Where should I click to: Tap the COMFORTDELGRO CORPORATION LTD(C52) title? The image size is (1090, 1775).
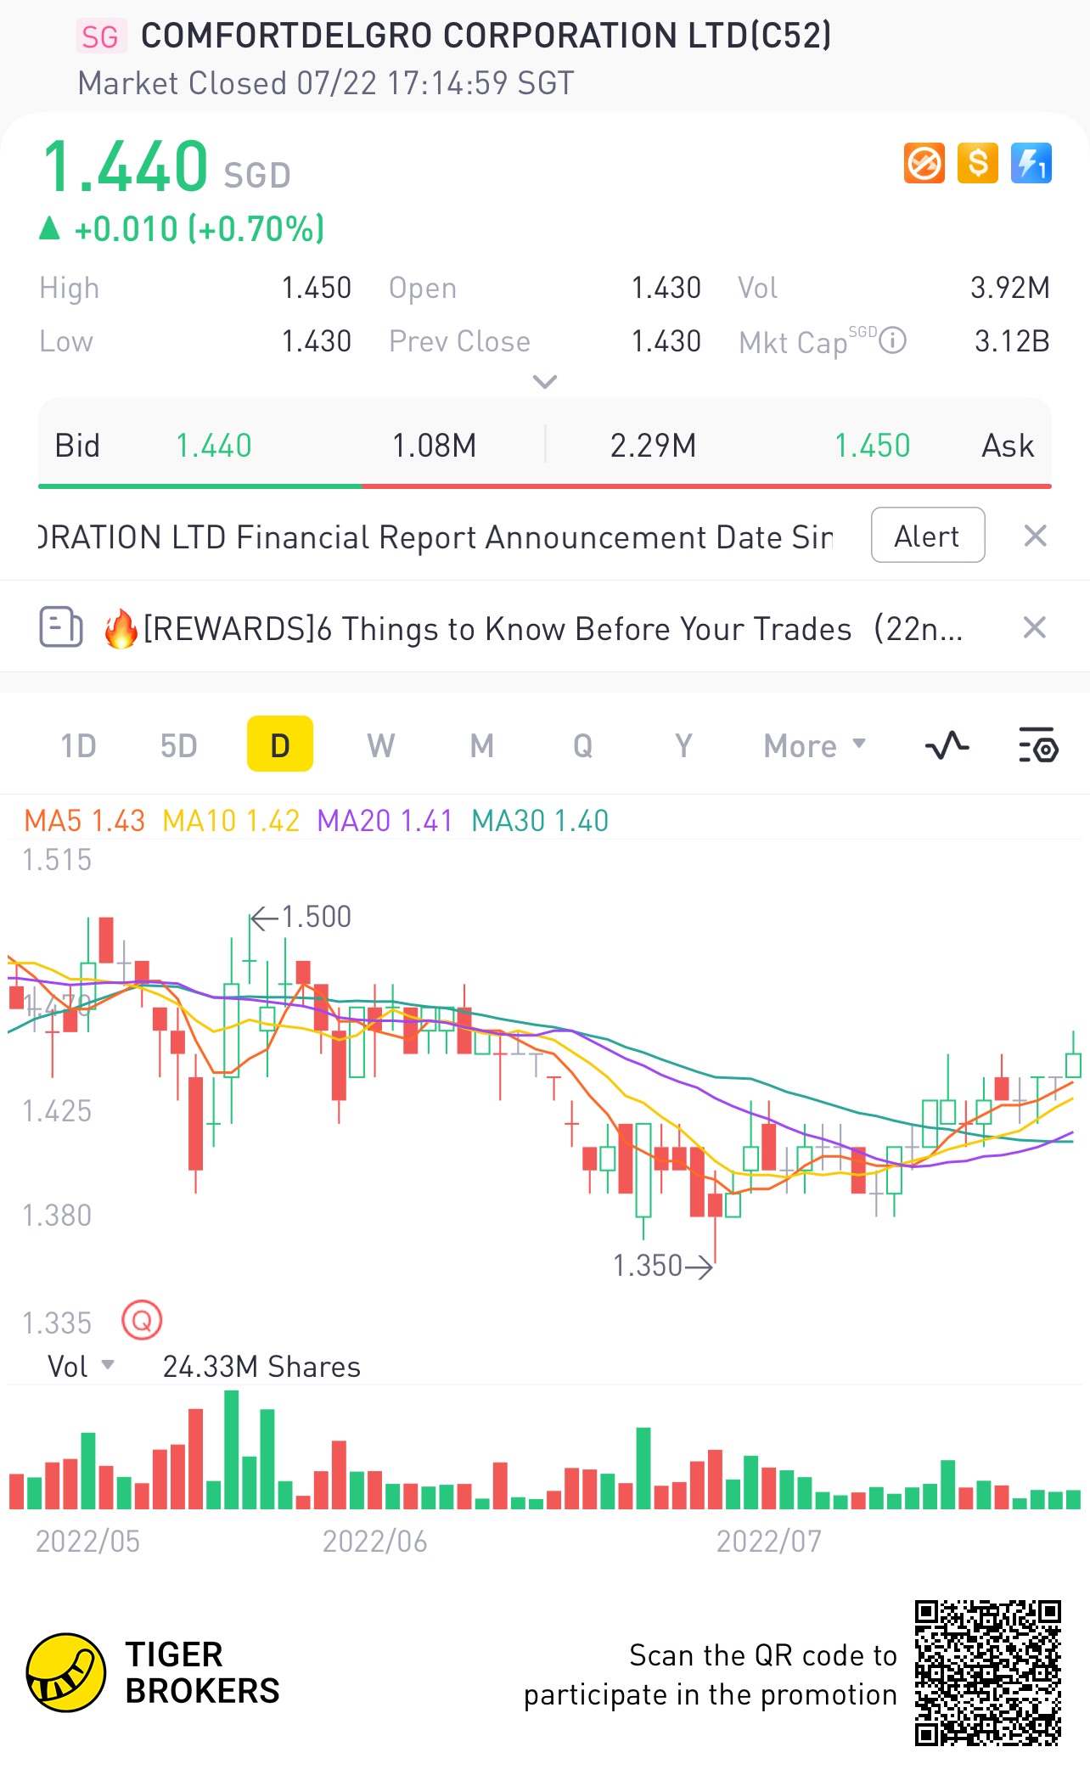486,36
